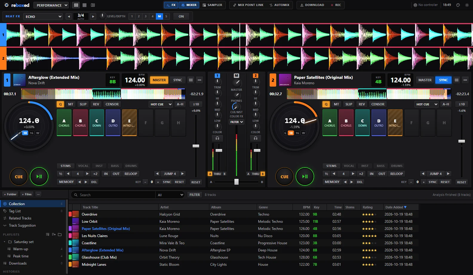
Task: Toggle SYNC on deck 1
Action: click(178, 80)
